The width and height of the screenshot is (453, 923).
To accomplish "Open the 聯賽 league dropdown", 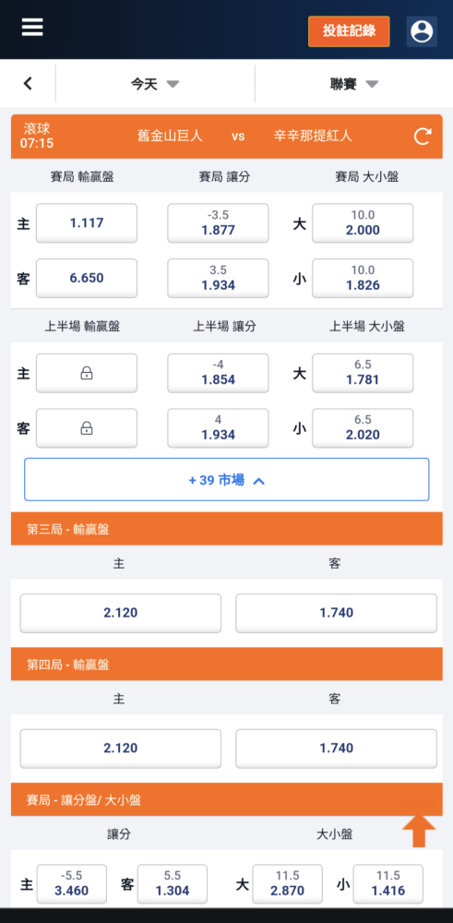I will click(353, 84).
